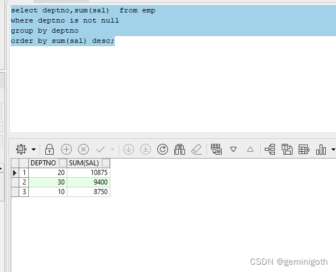Open the grid selection dropdown arrow
336x272 pixels.
(x=33, y=150)
